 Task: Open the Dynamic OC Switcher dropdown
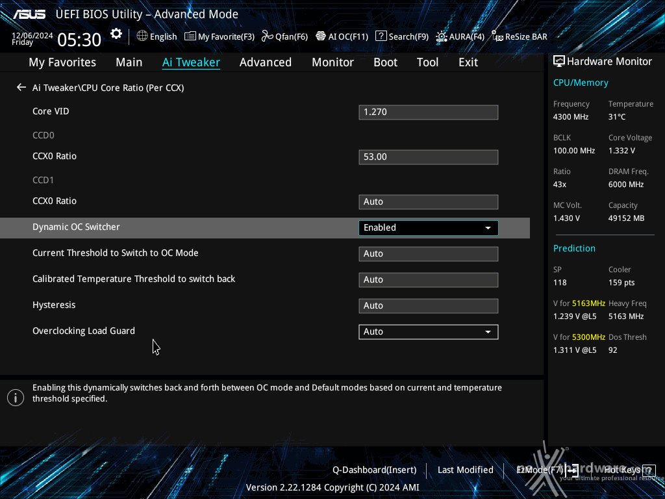429,228
